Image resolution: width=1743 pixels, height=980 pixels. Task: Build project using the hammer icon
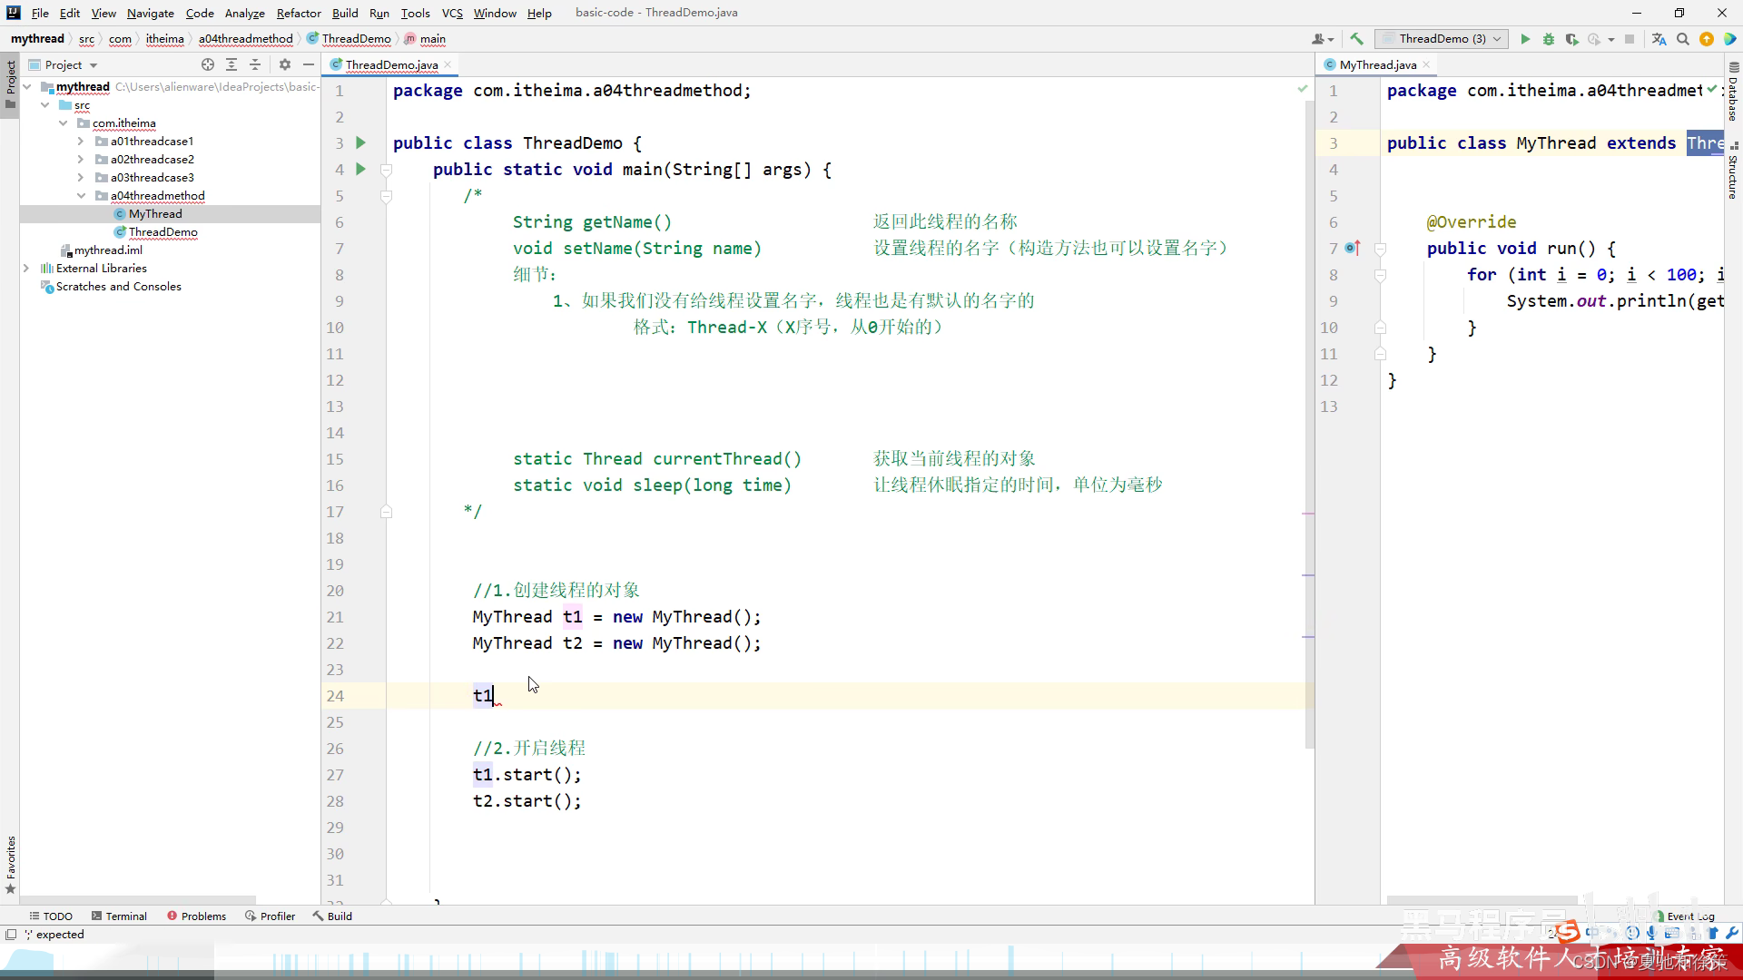(1356, 39)
